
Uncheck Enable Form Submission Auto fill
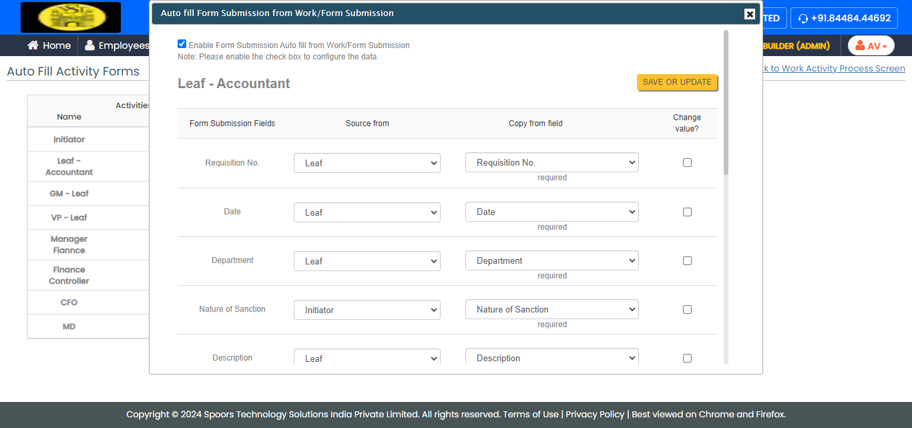[182, 44]
